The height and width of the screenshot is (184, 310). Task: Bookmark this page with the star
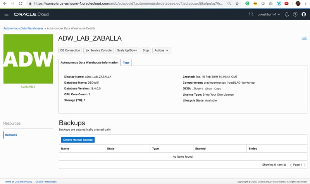coord(237,3)
